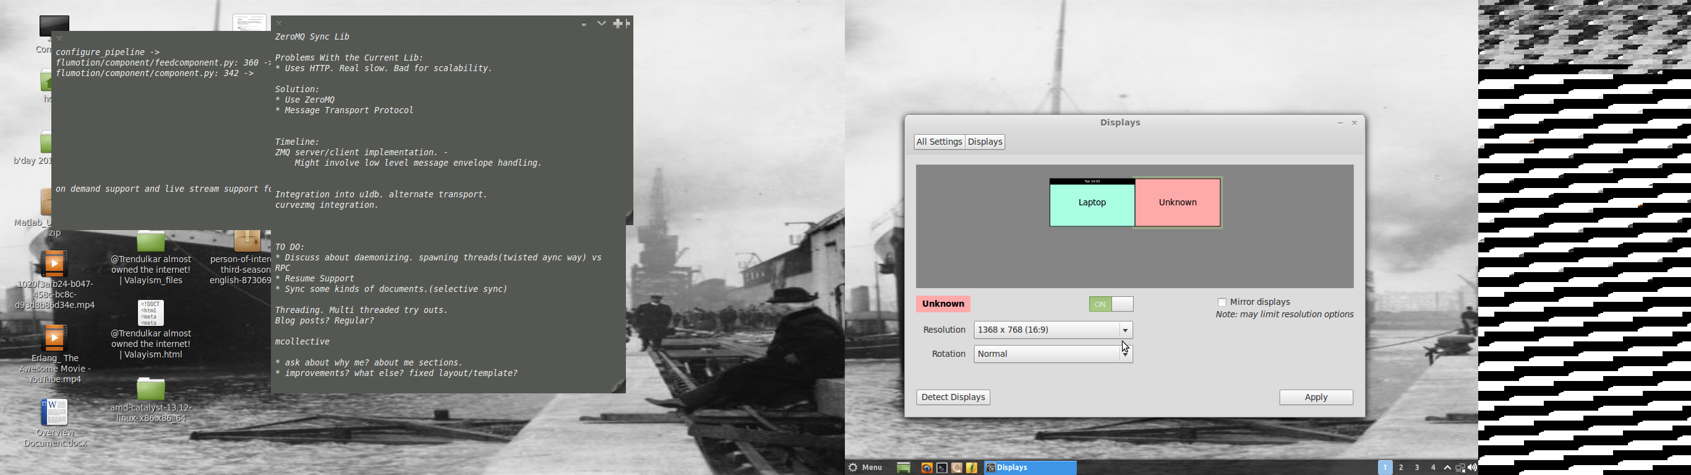Viewport: 1691px width, 475px height.
Task: Select the Laptop display rectangle
Action: 1092,203
